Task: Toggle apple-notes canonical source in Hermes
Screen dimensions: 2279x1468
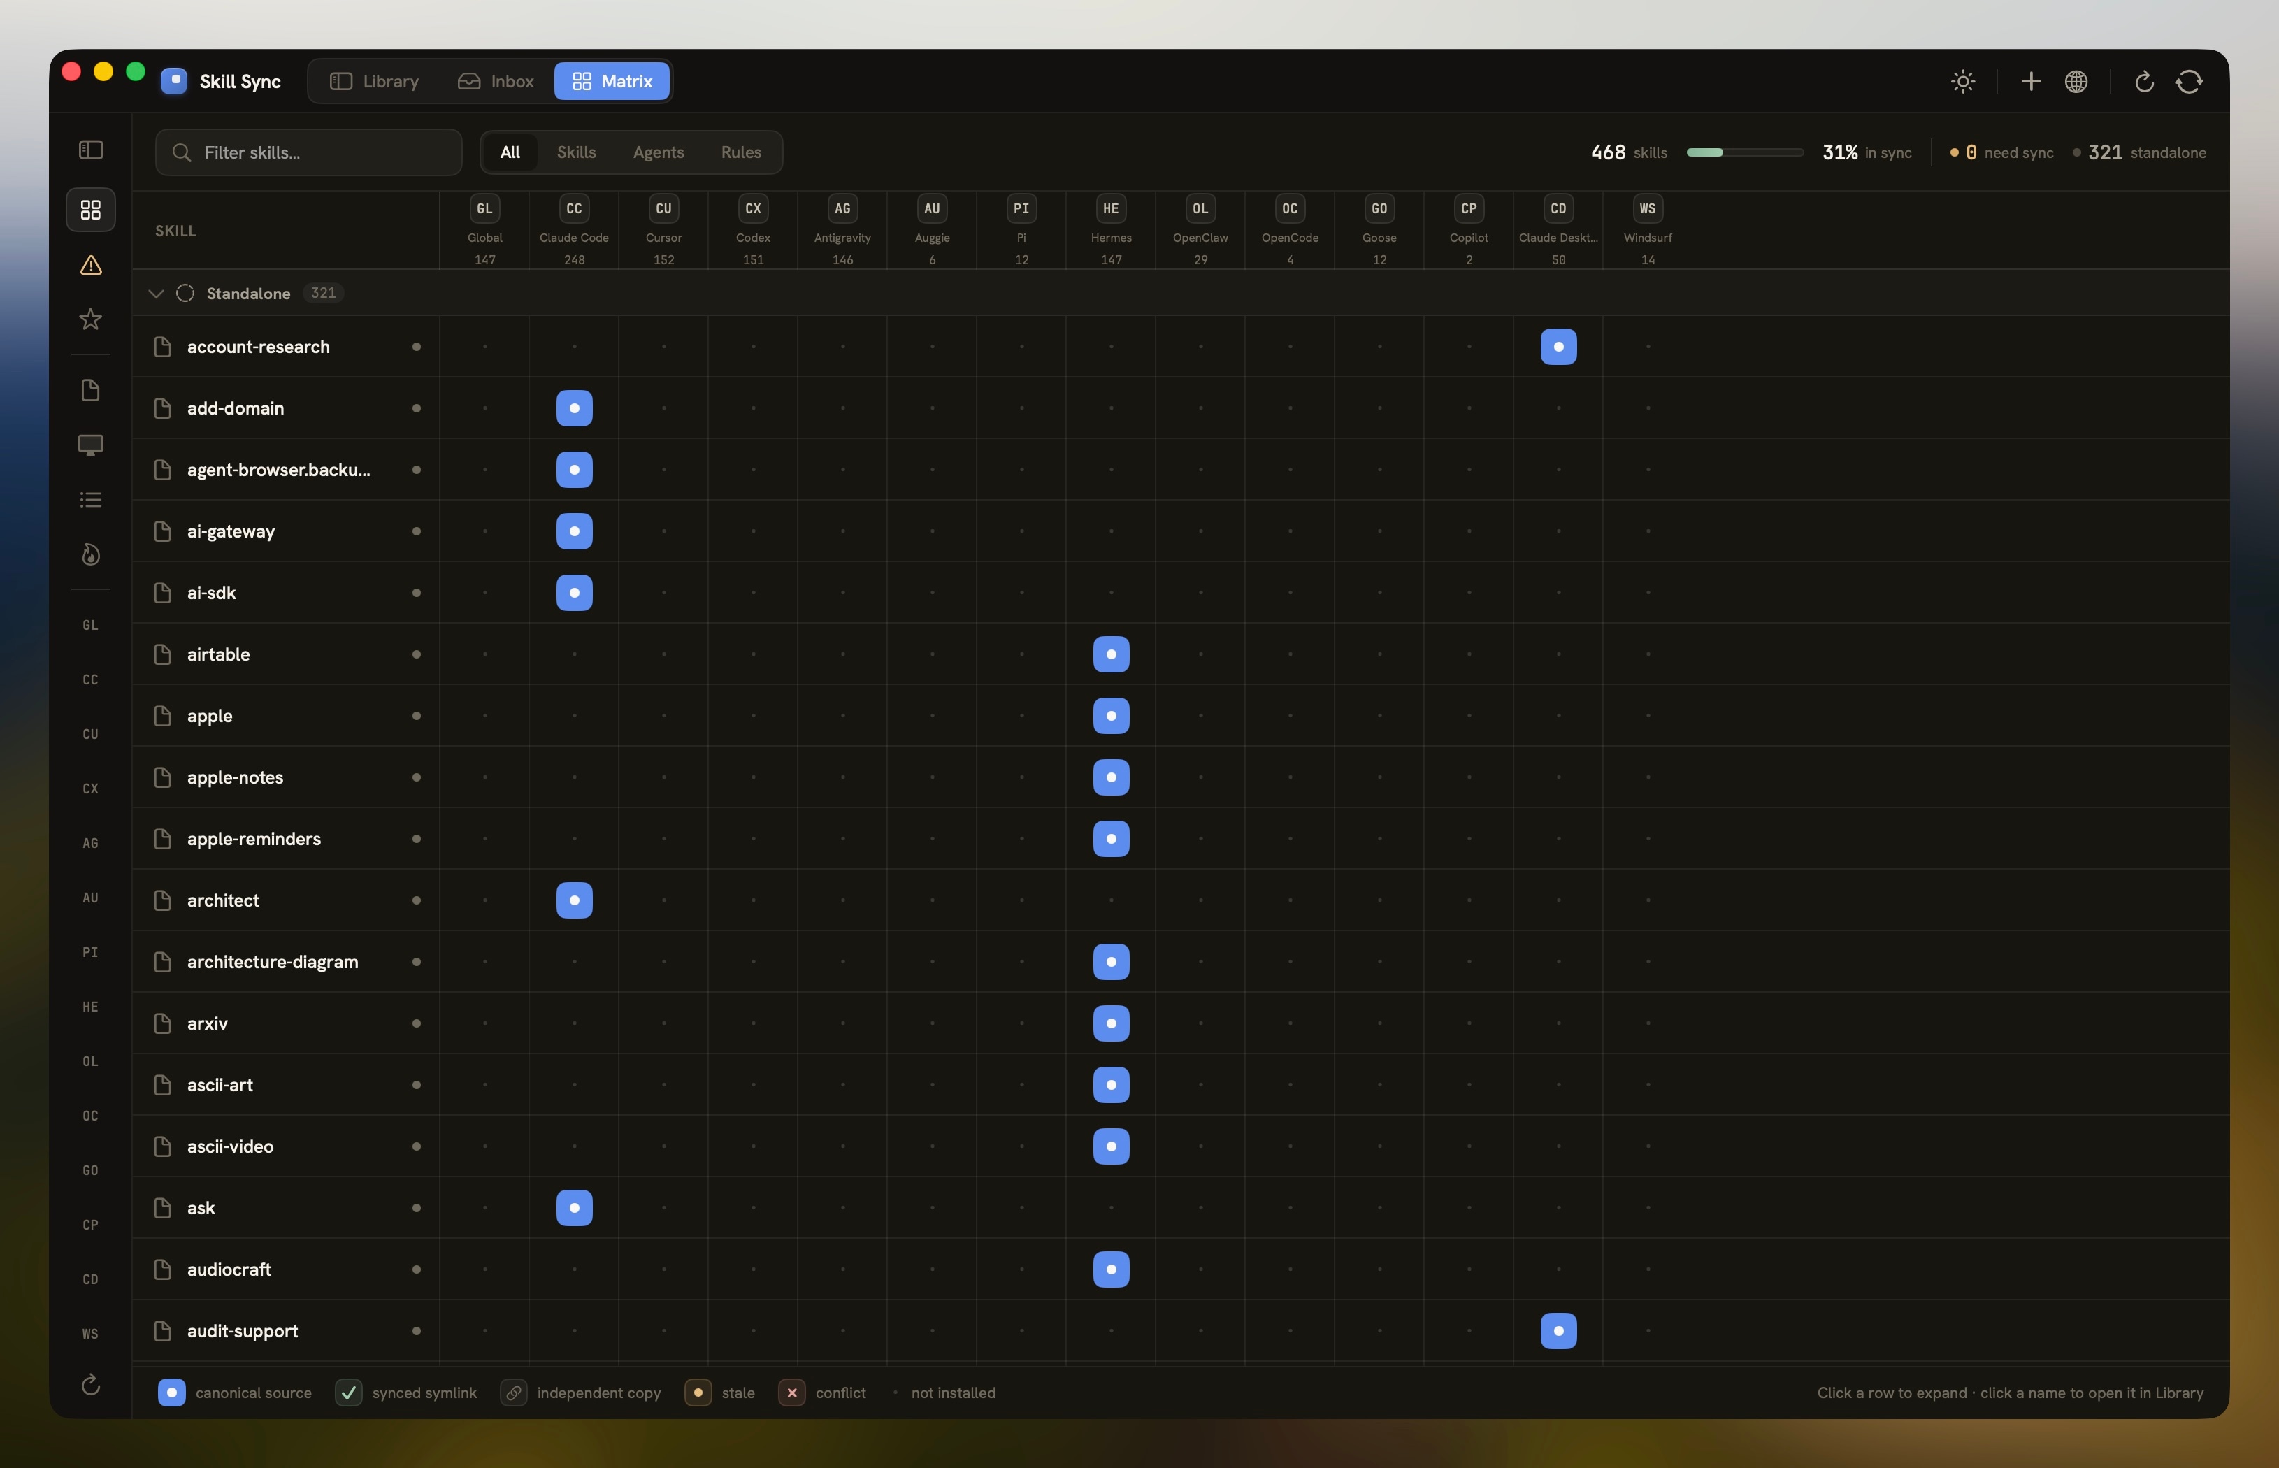Action: 1112,777
